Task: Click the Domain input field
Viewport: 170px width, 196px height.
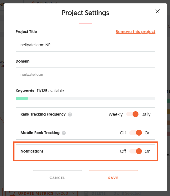Action: tap(85, 74)
